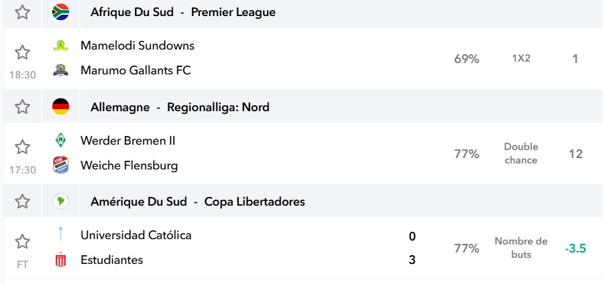Image resolution: width=603 pixels, height=284 pixels.
Task: Click the Weiche Flensburg club badge
Action: click(61, 165)
